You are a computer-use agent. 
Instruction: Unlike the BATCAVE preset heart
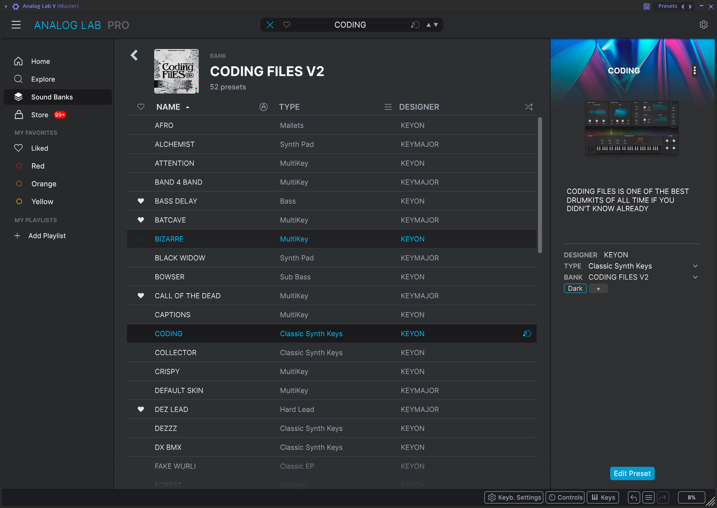coord(141,220)
